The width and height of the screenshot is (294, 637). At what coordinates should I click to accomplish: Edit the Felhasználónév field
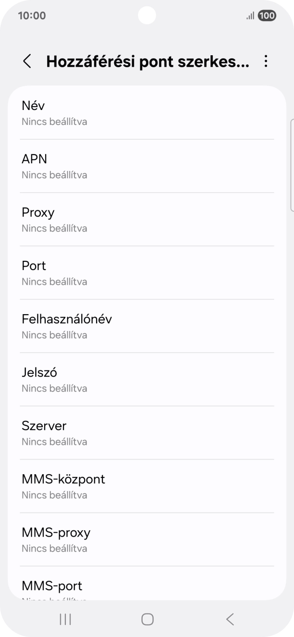point(147,326)
